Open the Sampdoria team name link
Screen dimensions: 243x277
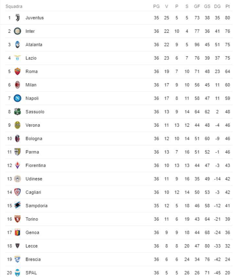point(36,206)
